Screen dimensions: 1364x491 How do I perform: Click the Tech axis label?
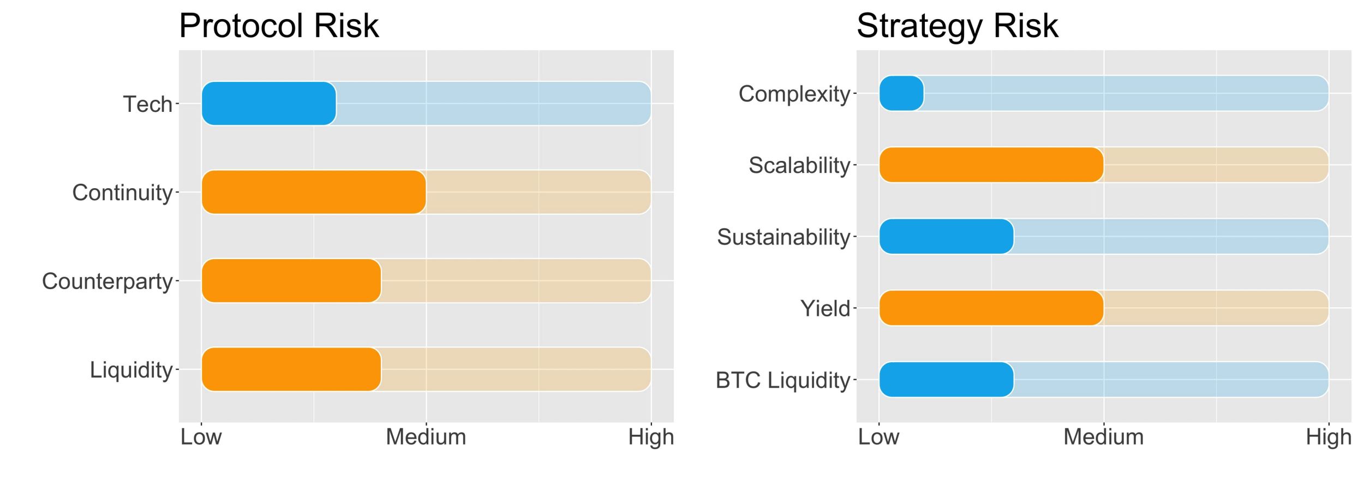148,104
